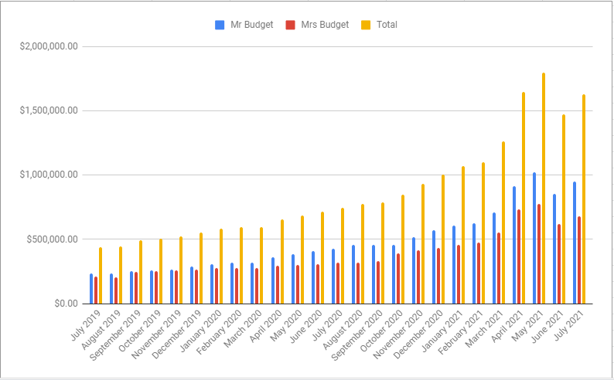This screenshot has height=380, width=614.
Task: Select the Total legend label text
Action: pyautogui.click(x=386, y=25)
